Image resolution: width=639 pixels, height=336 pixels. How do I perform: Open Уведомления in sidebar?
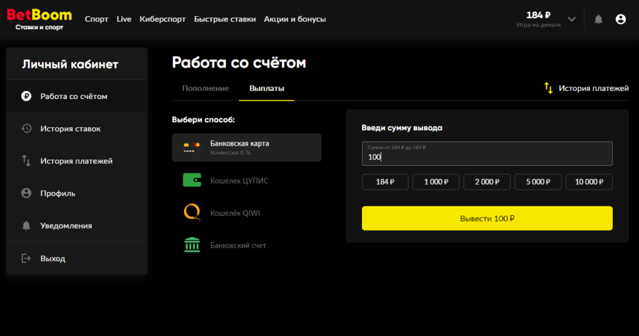[77, 226]
